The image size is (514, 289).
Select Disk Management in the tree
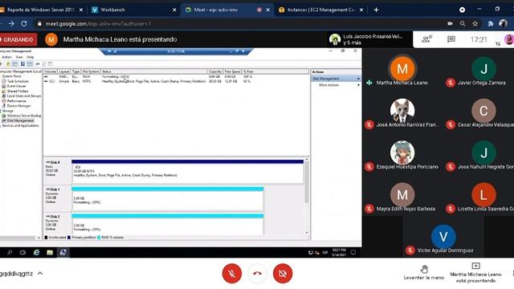pyautogui.click(x=20, y=120)
